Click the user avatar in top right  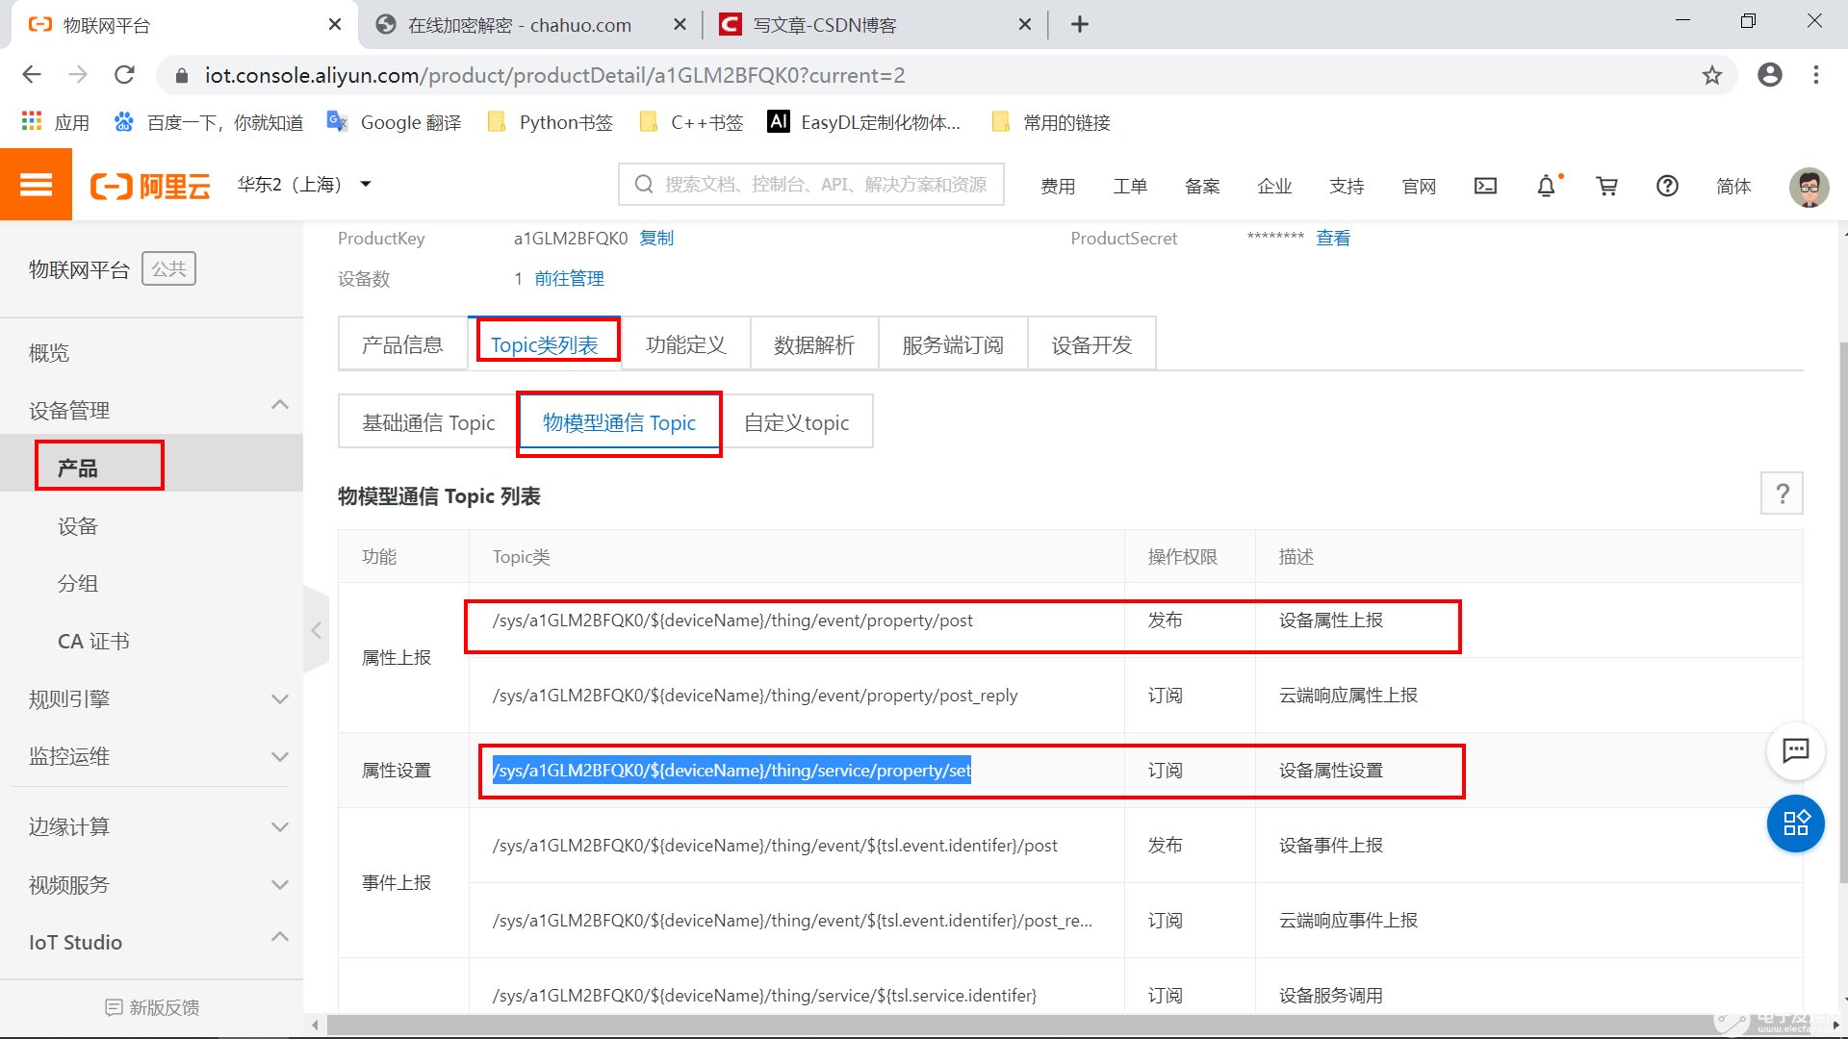[1810, 187]
